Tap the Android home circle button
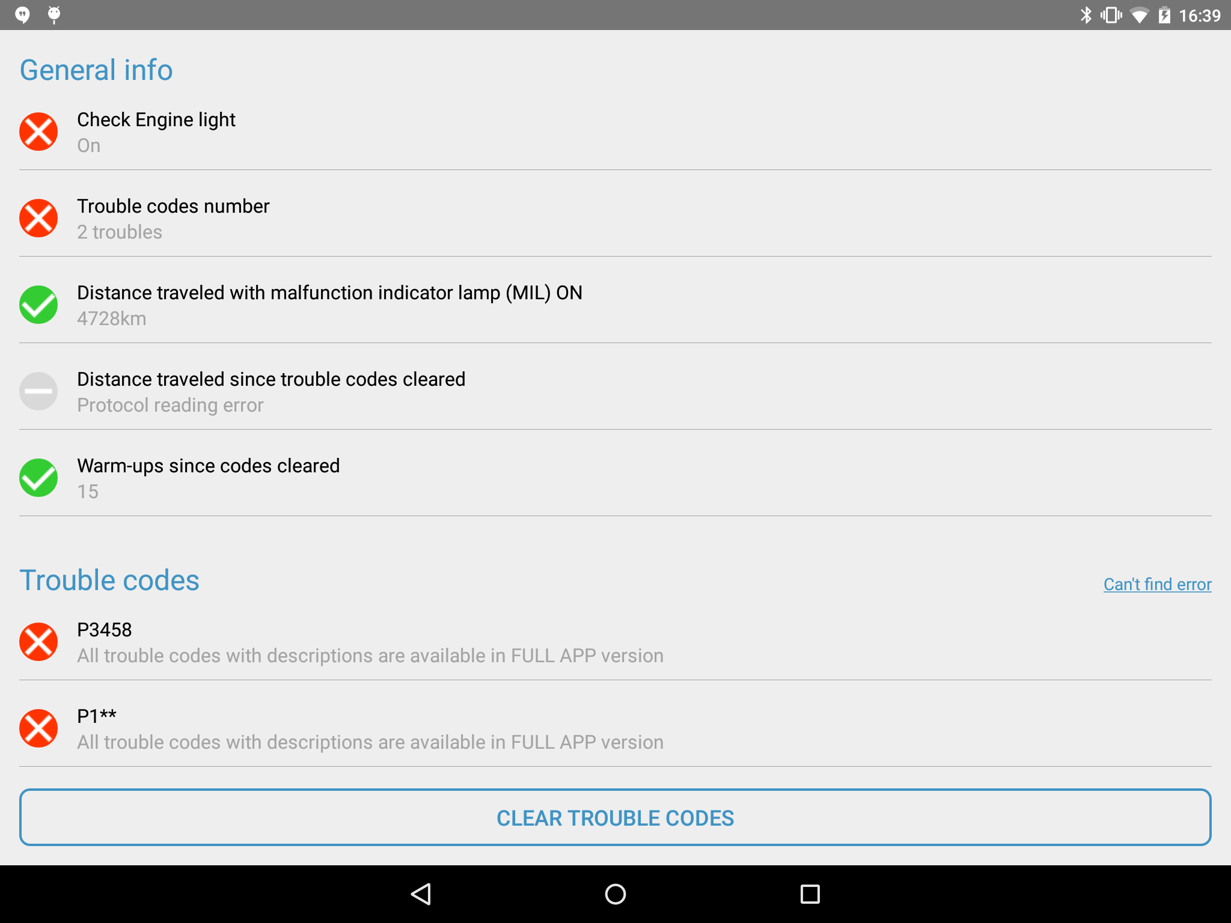 pyautogui.click(x=615, y=894)
